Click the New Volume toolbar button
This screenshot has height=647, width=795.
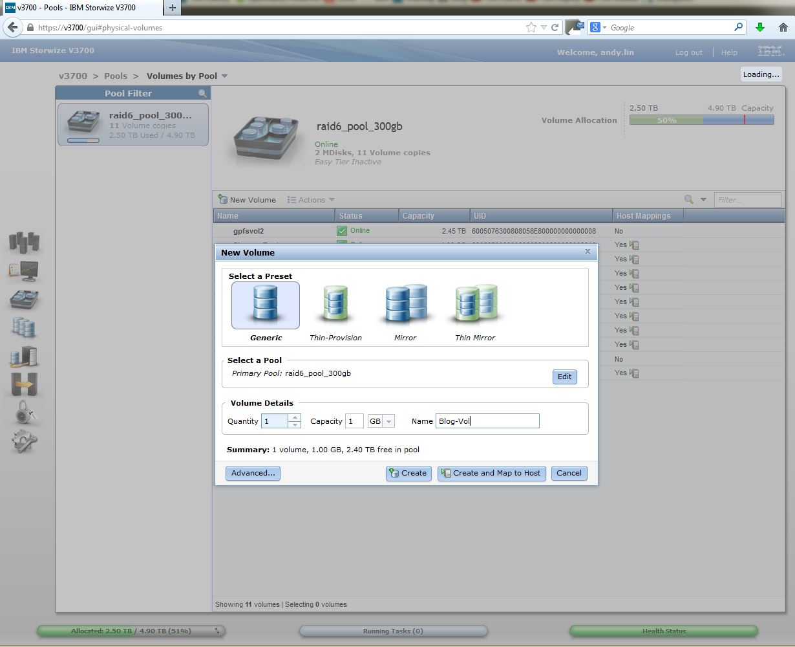[x=247, y=200]
